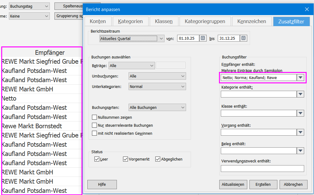Click the Aktualisieren button
314x195 pixels.
(233, 185)
